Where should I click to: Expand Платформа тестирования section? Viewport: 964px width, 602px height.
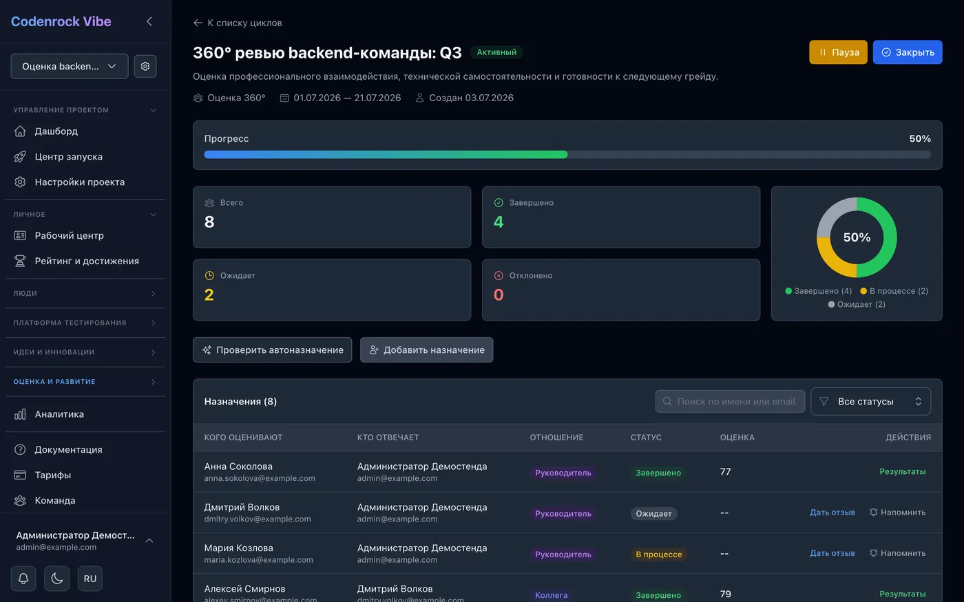point(85,323)
